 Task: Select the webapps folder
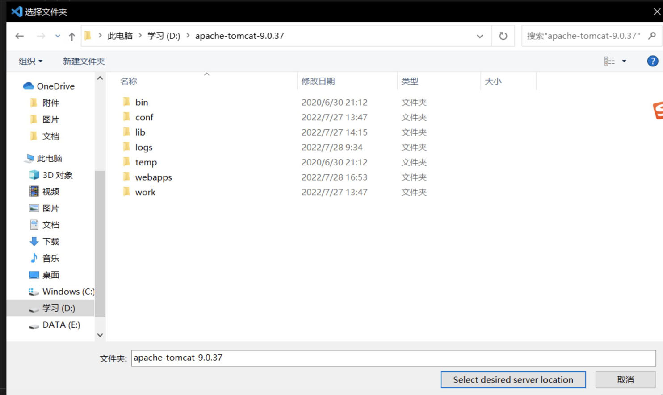tap(154, 177)
